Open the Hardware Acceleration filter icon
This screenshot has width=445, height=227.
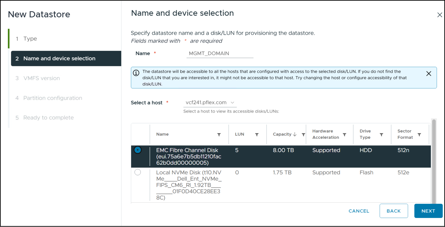click(345, 134)
